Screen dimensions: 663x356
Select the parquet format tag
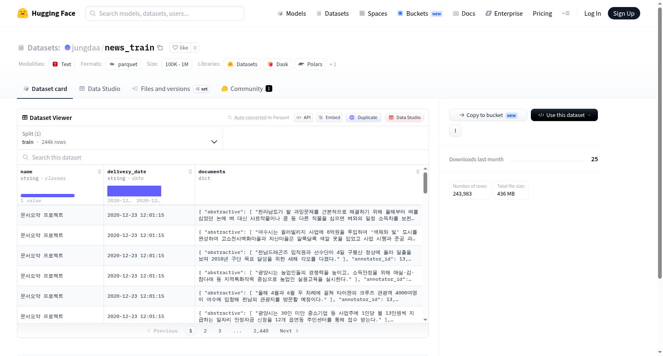[123, 64]
